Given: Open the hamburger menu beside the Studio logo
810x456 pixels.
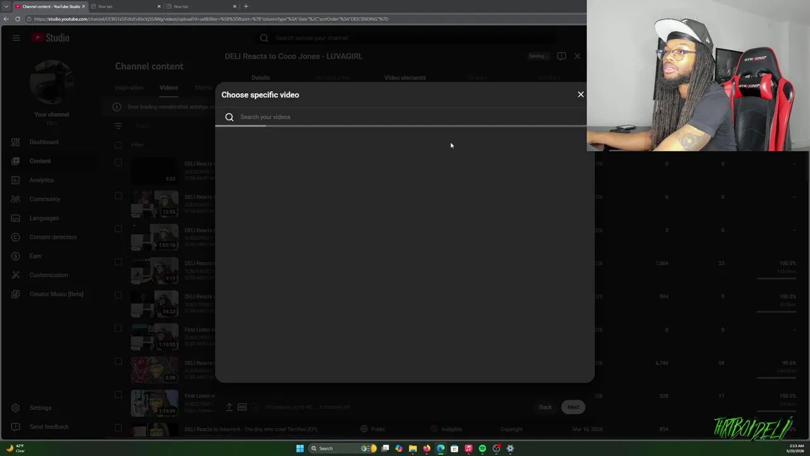Looking at the screenshot, I should tap(16, 38).
